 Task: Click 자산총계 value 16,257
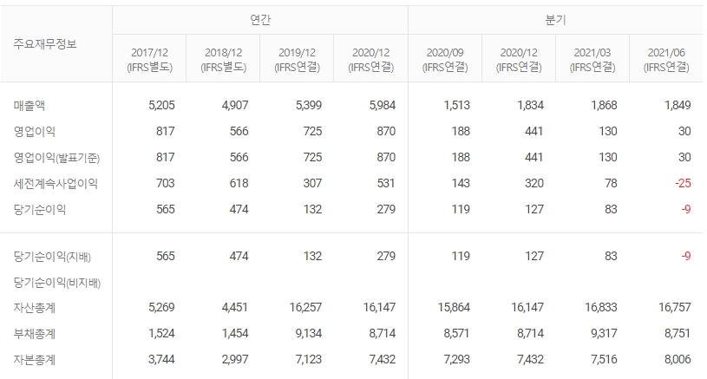click(305, 308)
